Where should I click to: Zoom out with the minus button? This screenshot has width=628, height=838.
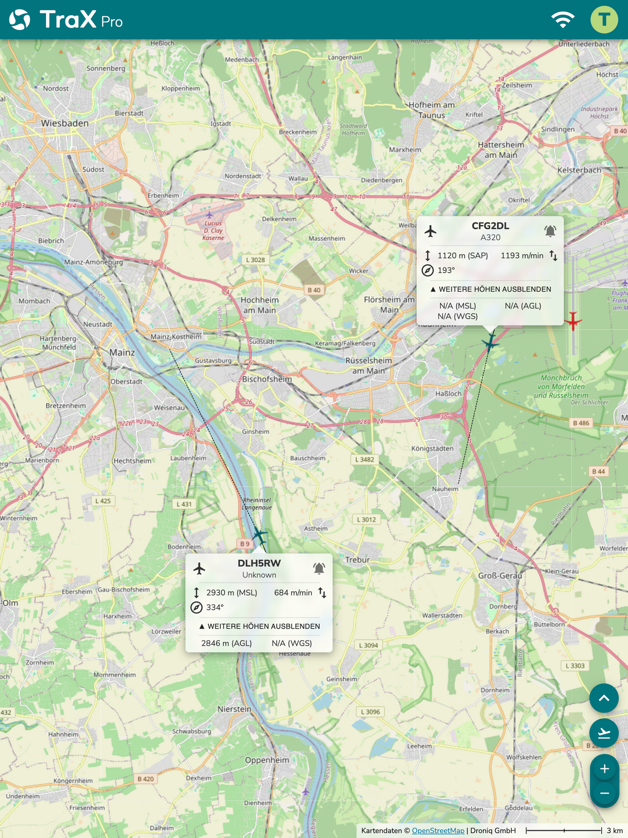point(604,794)
